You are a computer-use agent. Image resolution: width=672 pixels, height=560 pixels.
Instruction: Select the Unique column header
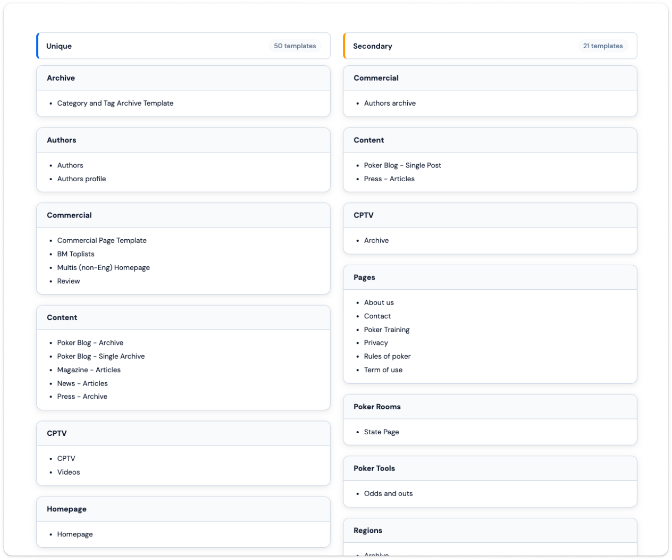pos(59,46)
